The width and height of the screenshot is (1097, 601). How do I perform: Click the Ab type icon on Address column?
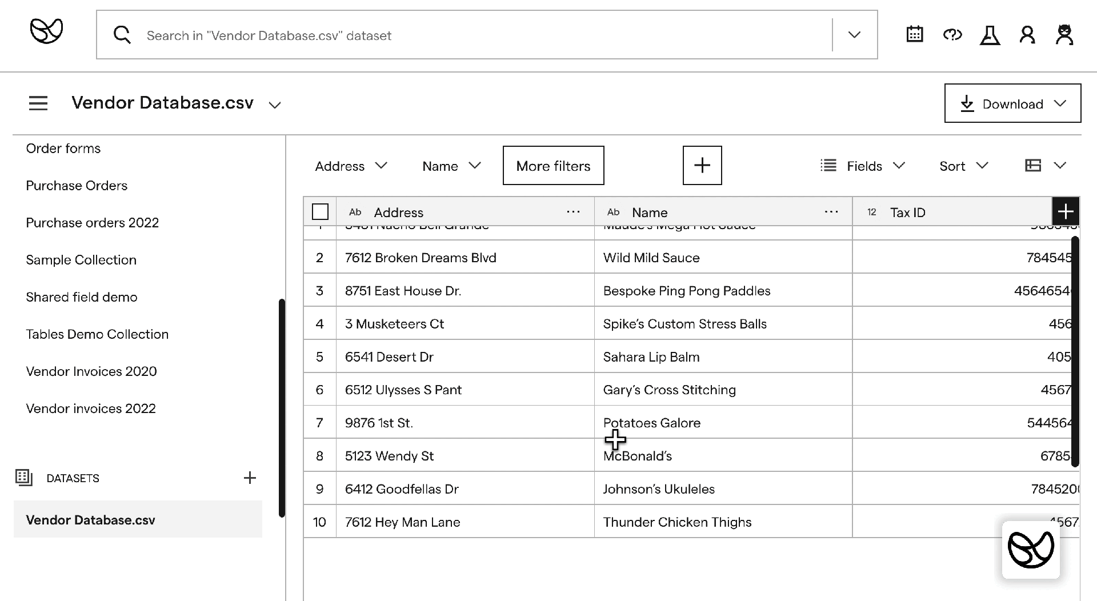coord(355,212)
